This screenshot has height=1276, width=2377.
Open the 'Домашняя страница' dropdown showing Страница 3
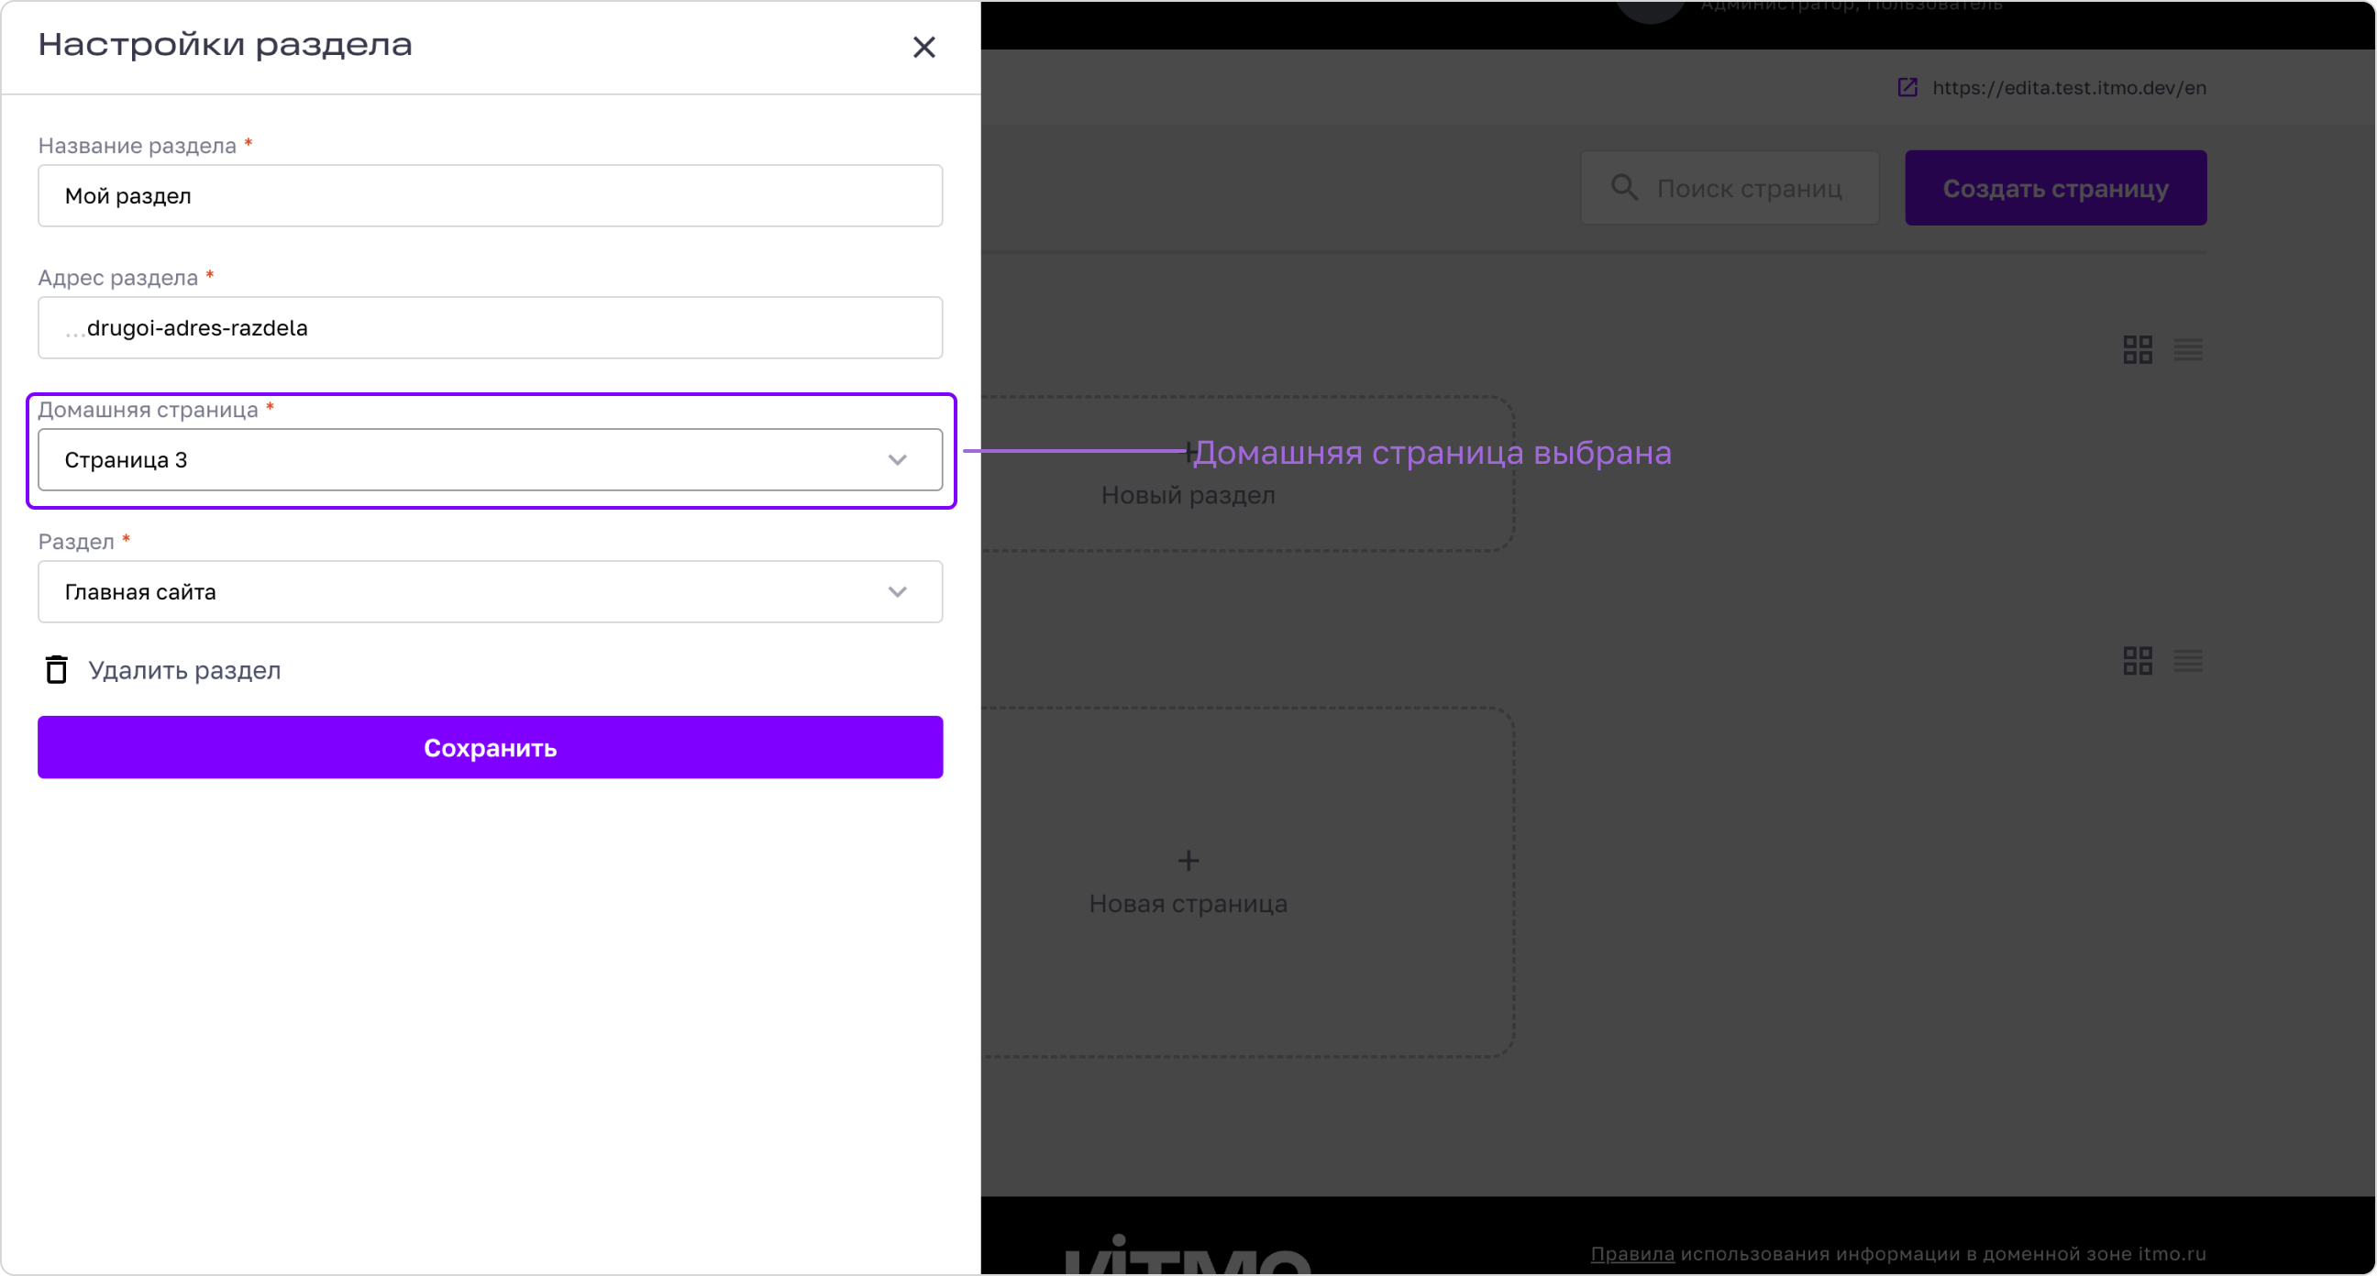click(490, 459)
